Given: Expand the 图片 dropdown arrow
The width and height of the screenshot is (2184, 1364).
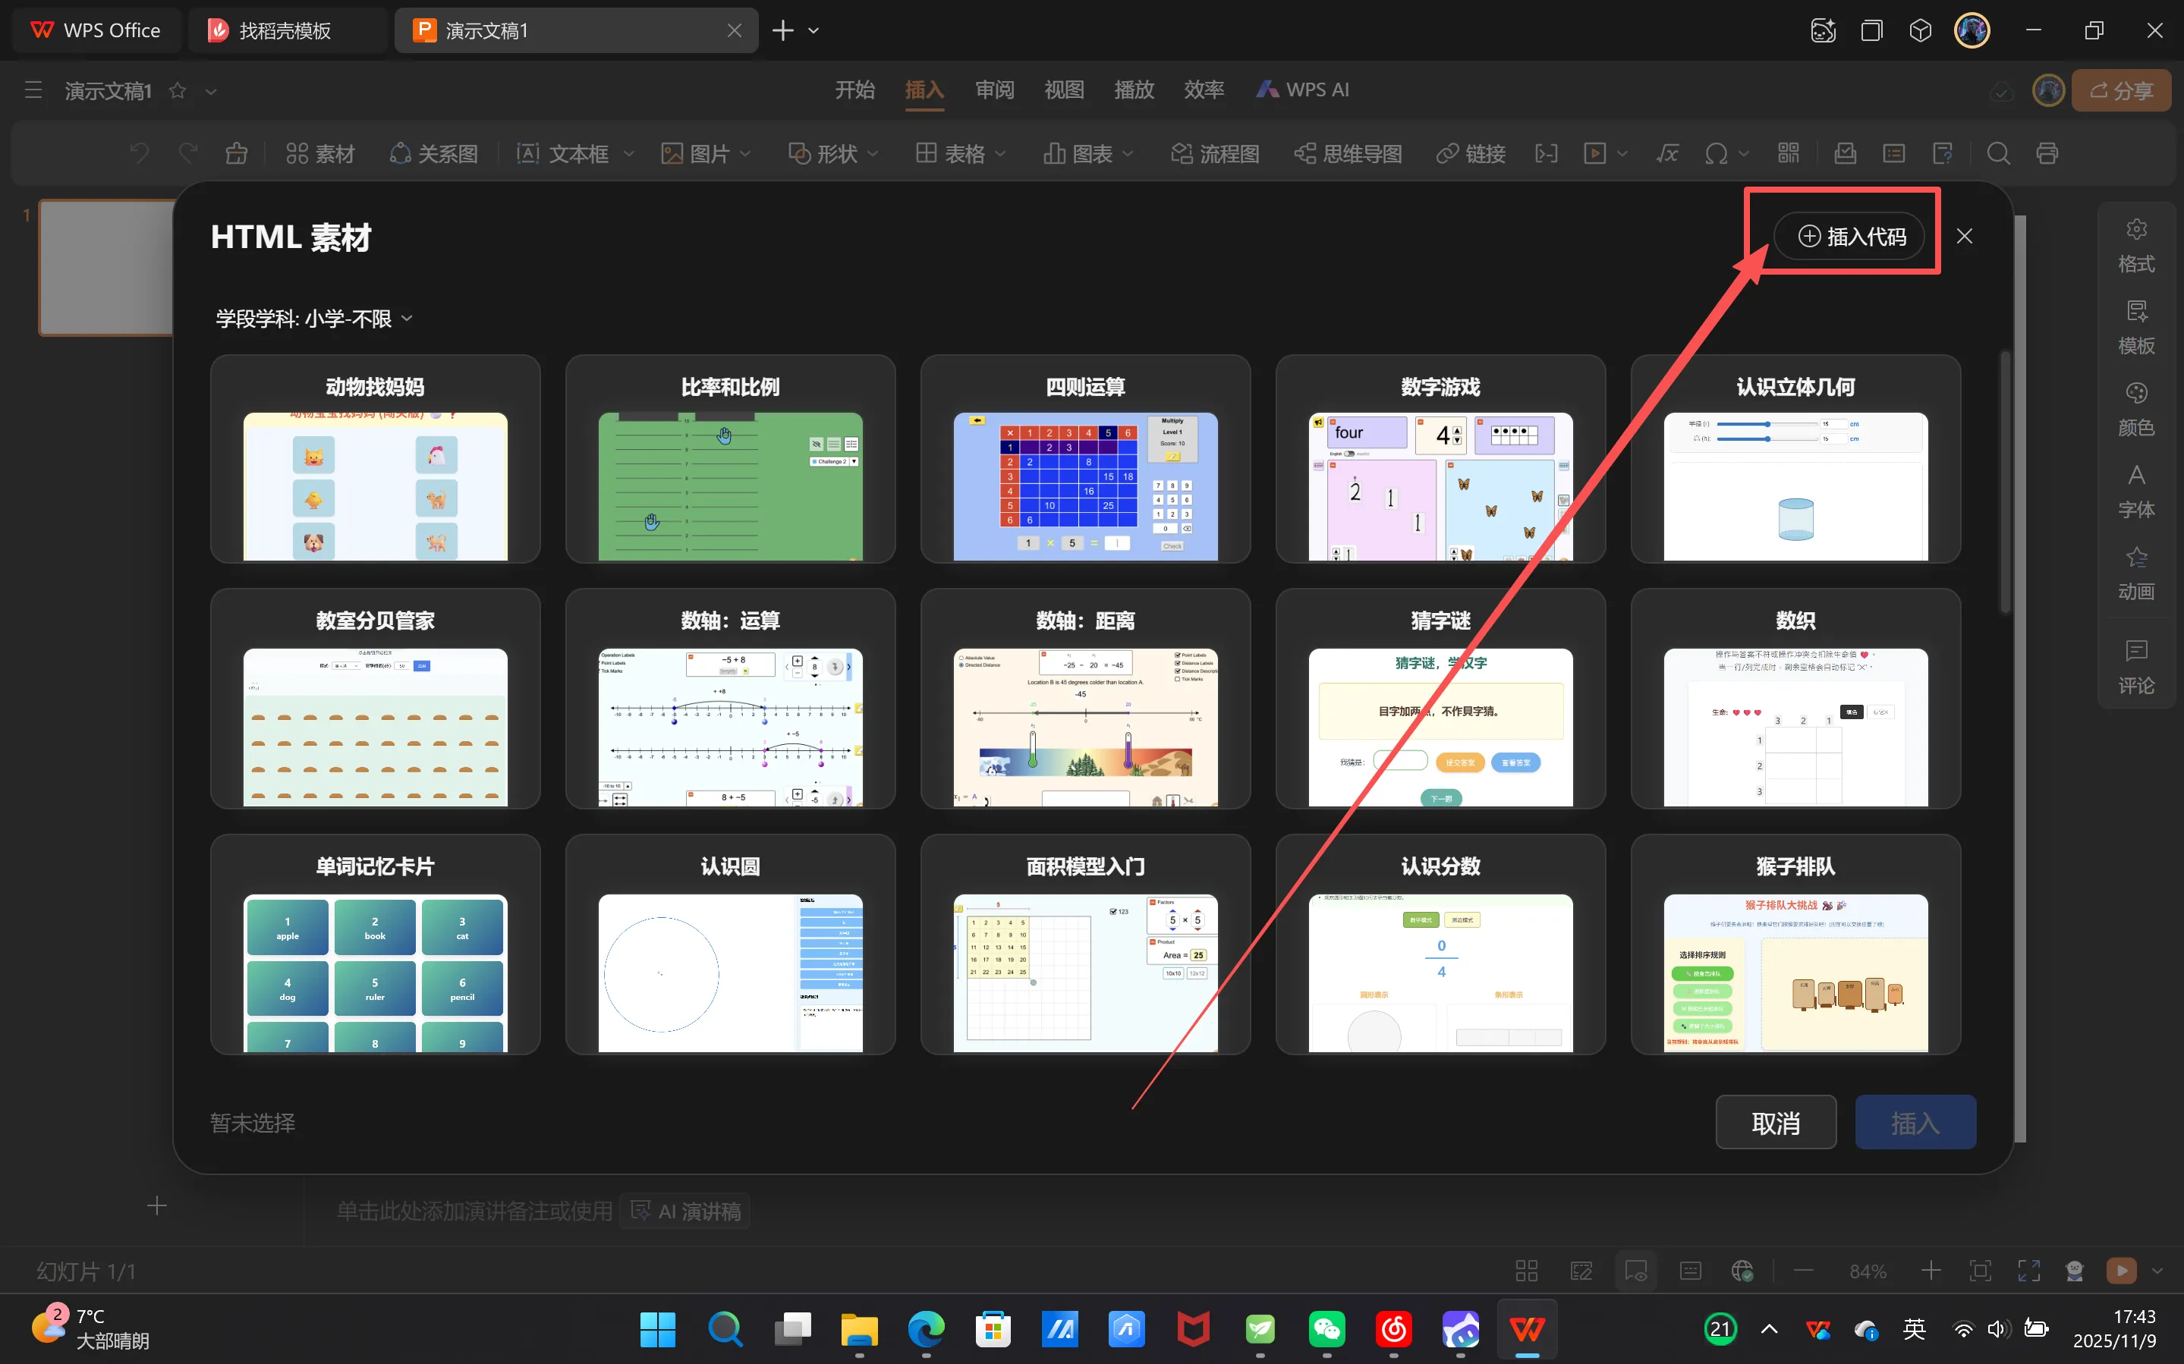Looking at the screenshot, I should (745, 154).
